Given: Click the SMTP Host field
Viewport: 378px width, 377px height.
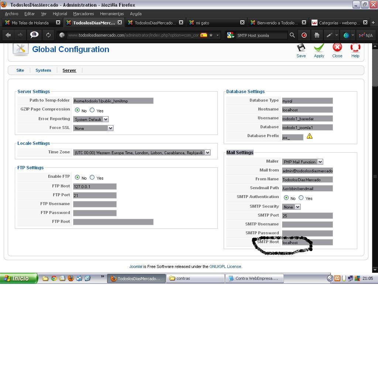Looking at the screenshot, I should click(307, 242).
